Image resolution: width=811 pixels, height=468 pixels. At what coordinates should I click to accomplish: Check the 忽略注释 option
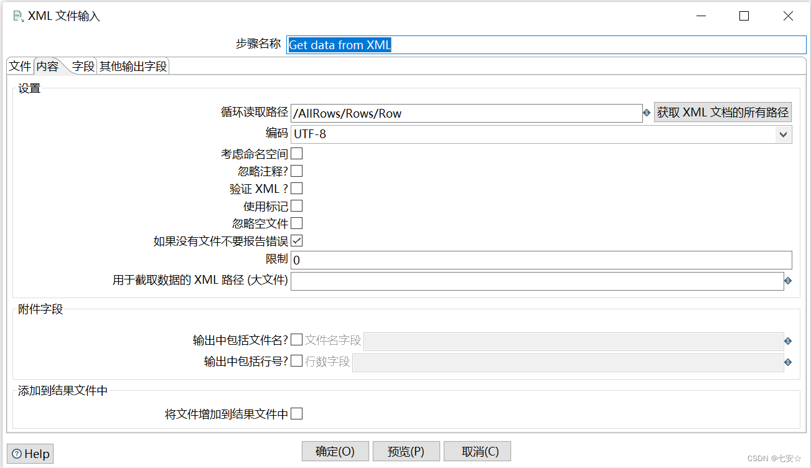pos(296,171)
